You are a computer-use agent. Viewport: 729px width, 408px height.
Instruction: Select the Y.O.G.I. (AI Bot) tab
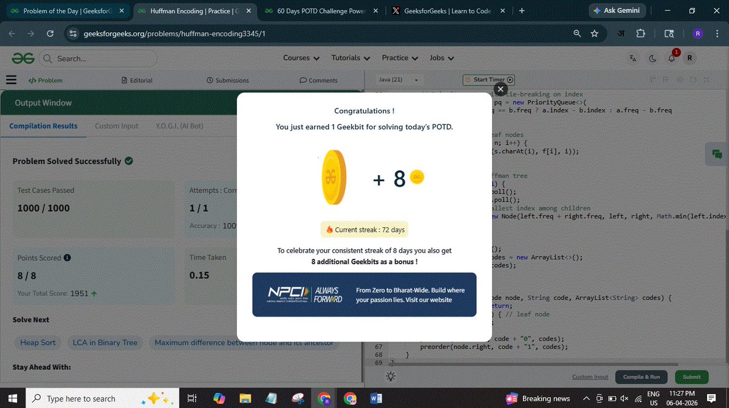(x=179, y=126)
